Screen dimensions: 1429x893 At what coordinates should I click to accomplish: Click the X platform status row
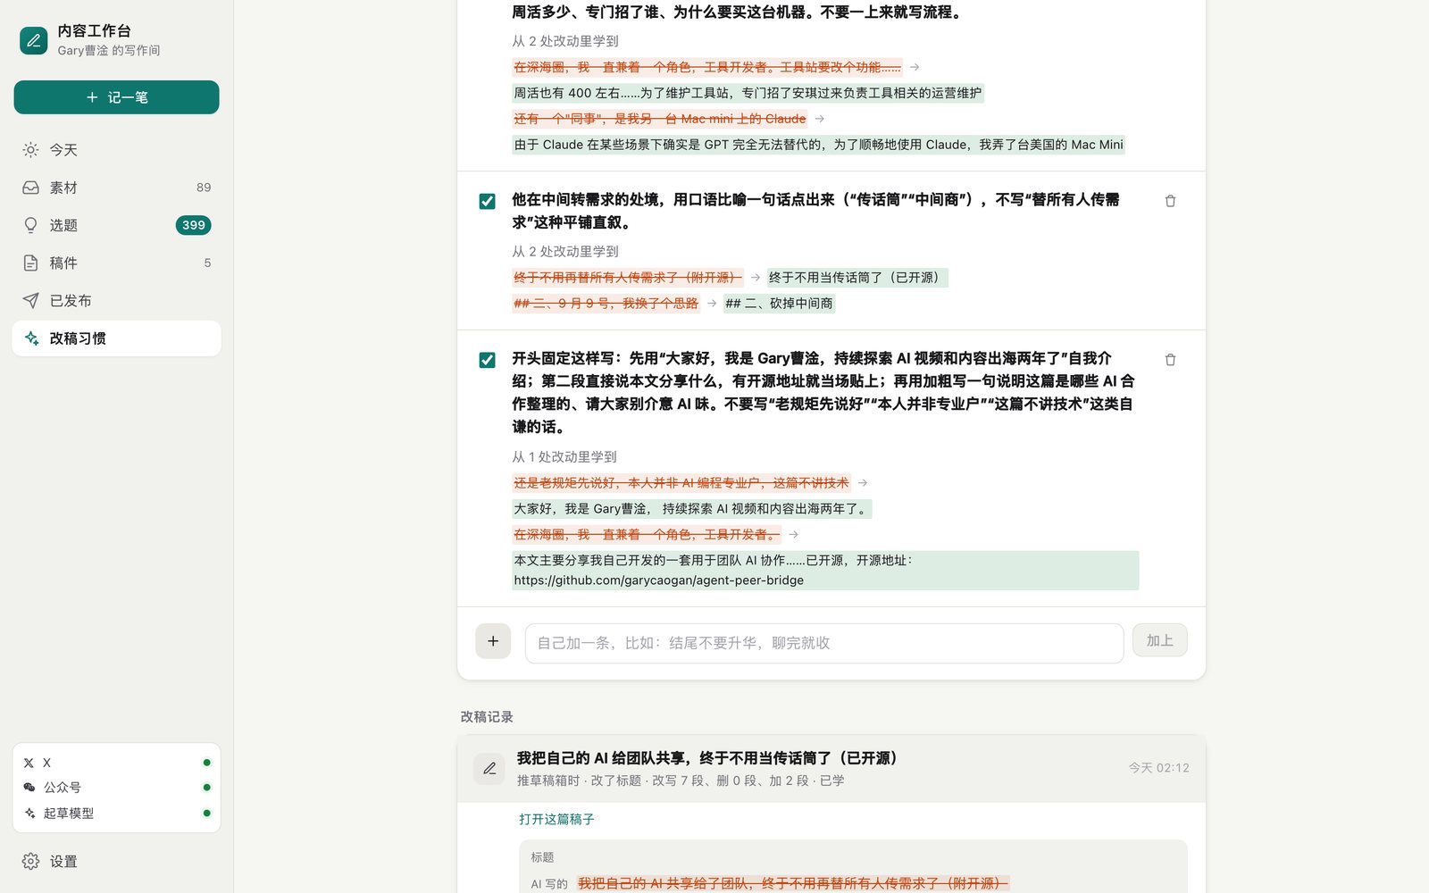coord(116,763)
